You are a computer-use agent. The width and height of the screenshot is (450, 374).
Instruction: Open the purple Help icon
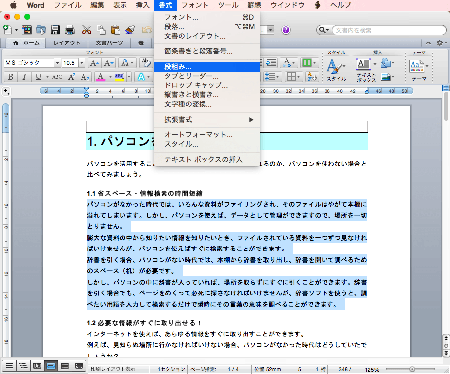[286, 30]
